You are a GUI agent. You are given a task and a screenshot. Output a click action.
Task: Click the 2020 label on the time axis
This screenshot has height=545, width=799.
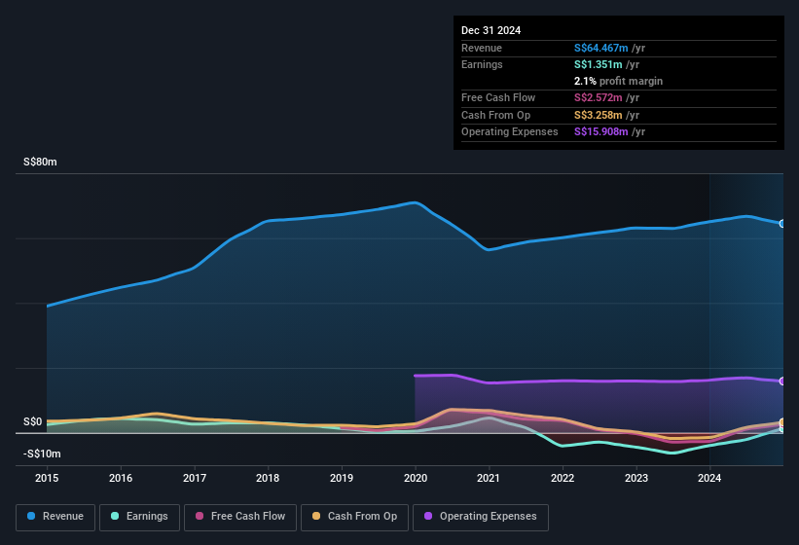pyautogui.click(x=416, y=478)
